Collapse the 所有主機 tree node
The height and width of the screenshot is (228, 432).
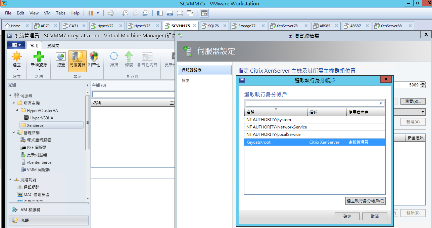tap(14, 103)
